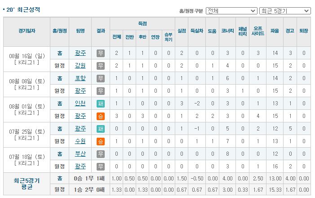Click the 13.00 home average fouls value
Screen dimensions: 315x198
pyautogui.click(x=275, y=179)
